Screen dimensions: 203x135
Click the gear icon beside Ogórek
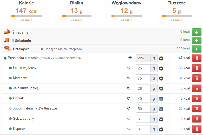point(161,99)
